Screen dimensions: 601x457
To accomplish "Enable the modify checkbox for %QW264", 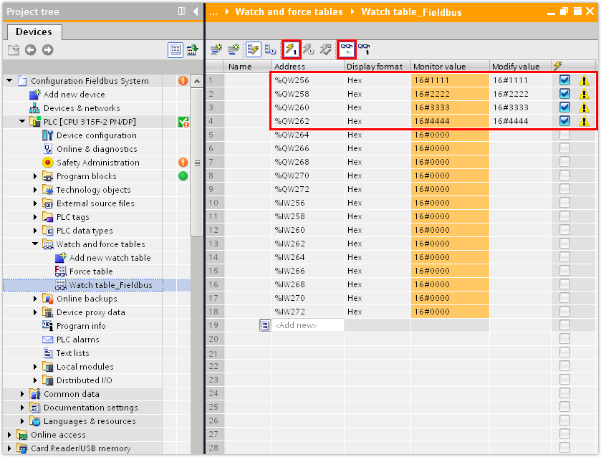I will tap(564, 135).
